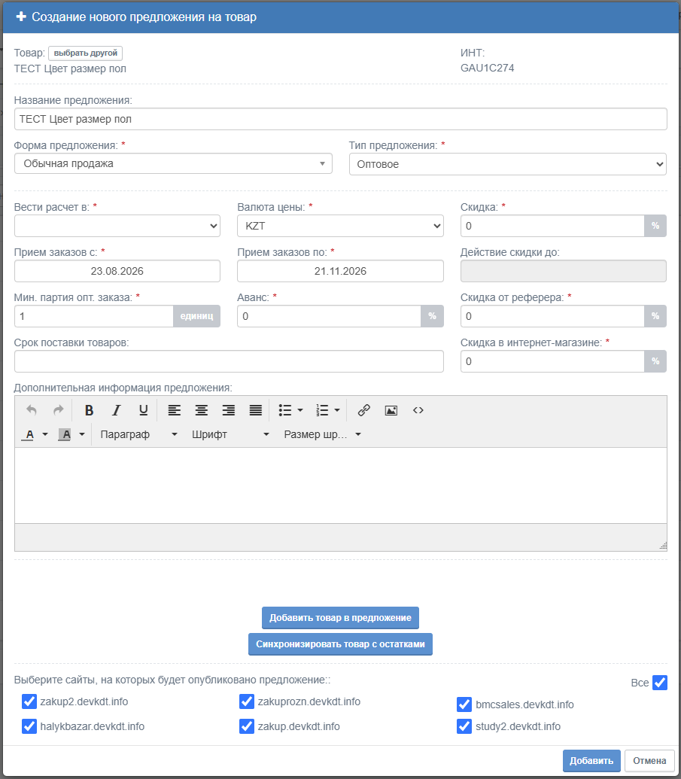Viewport: 681px width, 779px height.
Task: Align text left in the editor
Action: [174, 410]
